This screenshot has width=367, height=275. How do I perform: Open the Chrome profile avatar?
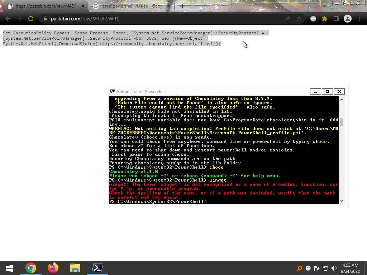click(348, 19)
